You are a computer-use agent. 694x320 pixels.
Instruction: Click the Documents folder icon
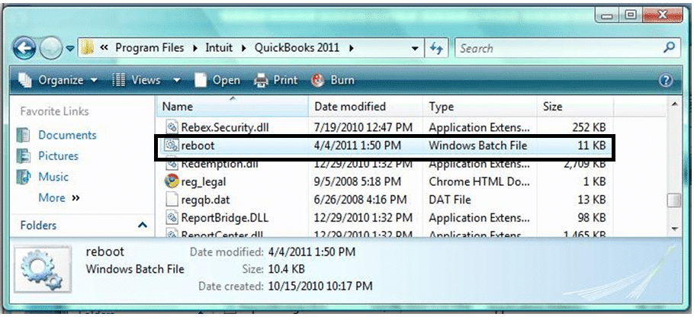click(23, 135)
